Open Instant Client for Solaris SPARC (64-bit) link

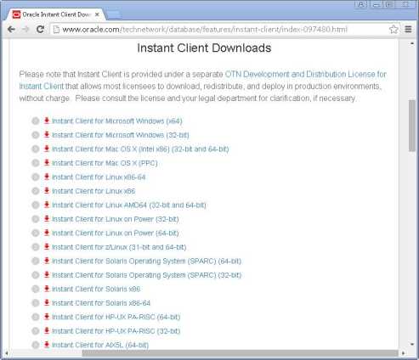click(146, 262)
